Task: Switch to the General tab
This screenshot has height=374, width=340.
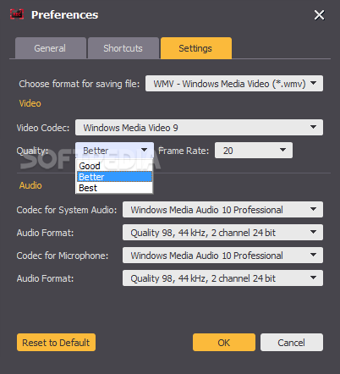Action: (x=51, y=48)
